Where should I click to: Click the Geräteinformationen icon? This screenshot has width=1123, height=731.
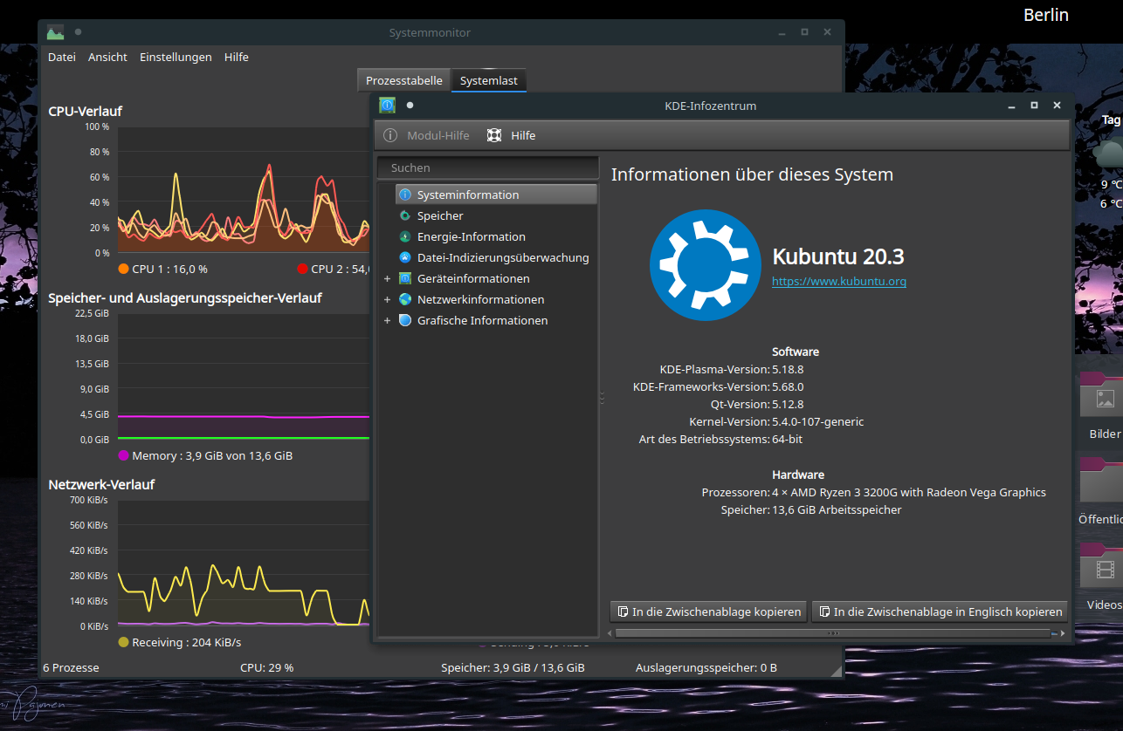click(405, 278)
